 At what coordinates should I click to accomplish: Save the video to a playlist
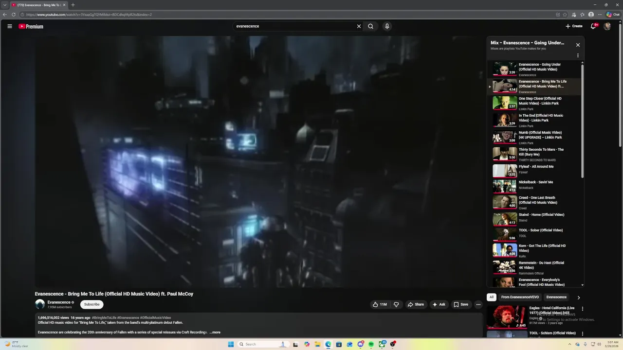(461, 304)
